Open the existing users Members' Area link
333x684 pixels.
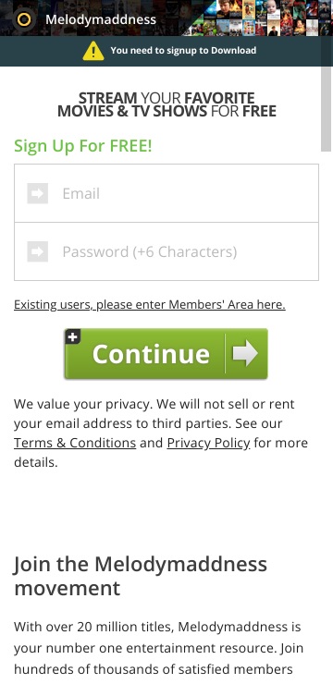click(x=150, y=304)
